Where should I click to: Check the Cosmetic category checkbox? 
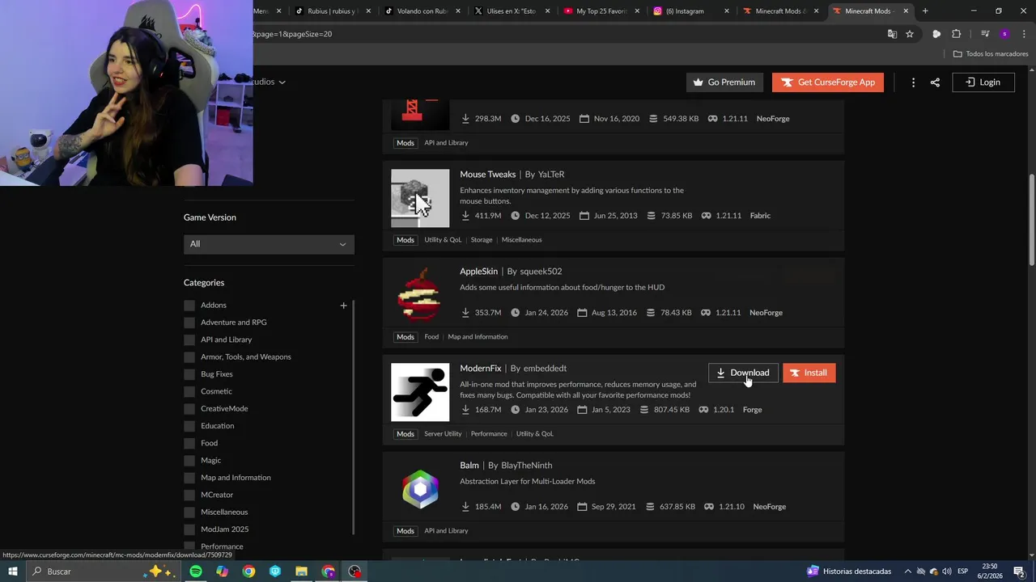point(189,391)
